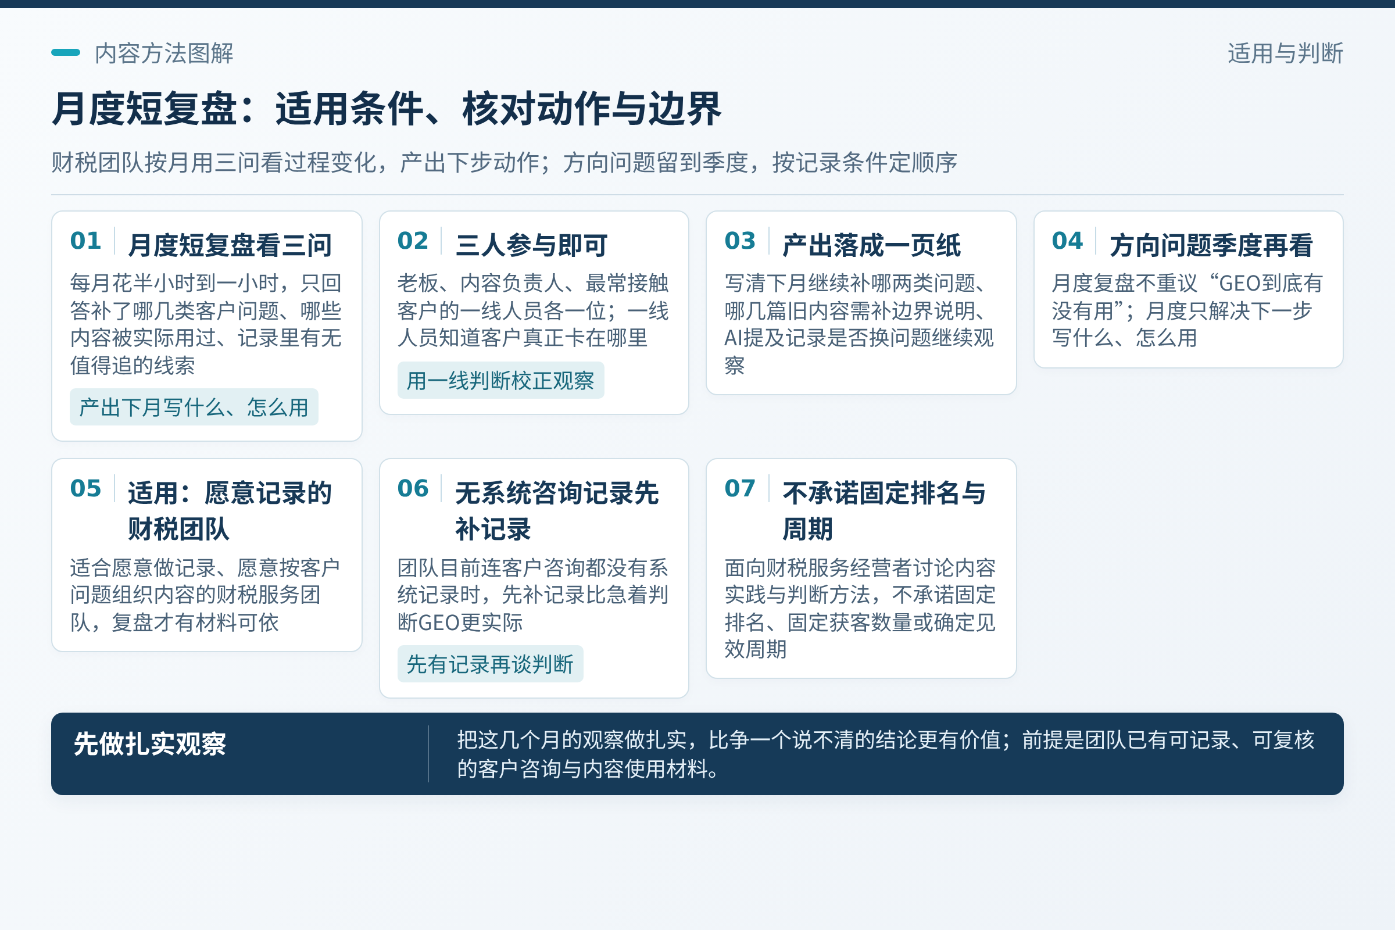
Task: Select the heading '方向问题季度再看'
Action: tap(1212, 245)
